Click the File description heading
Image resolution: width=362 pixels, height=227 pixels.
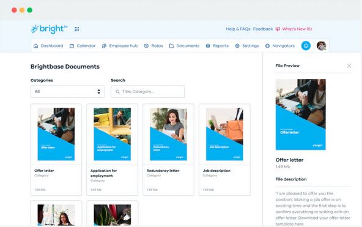(x=291, y=179)
